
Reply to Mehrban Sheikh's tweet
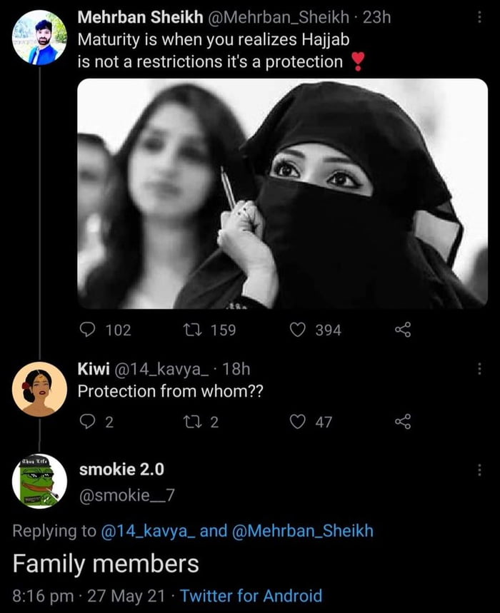[87, 330]
